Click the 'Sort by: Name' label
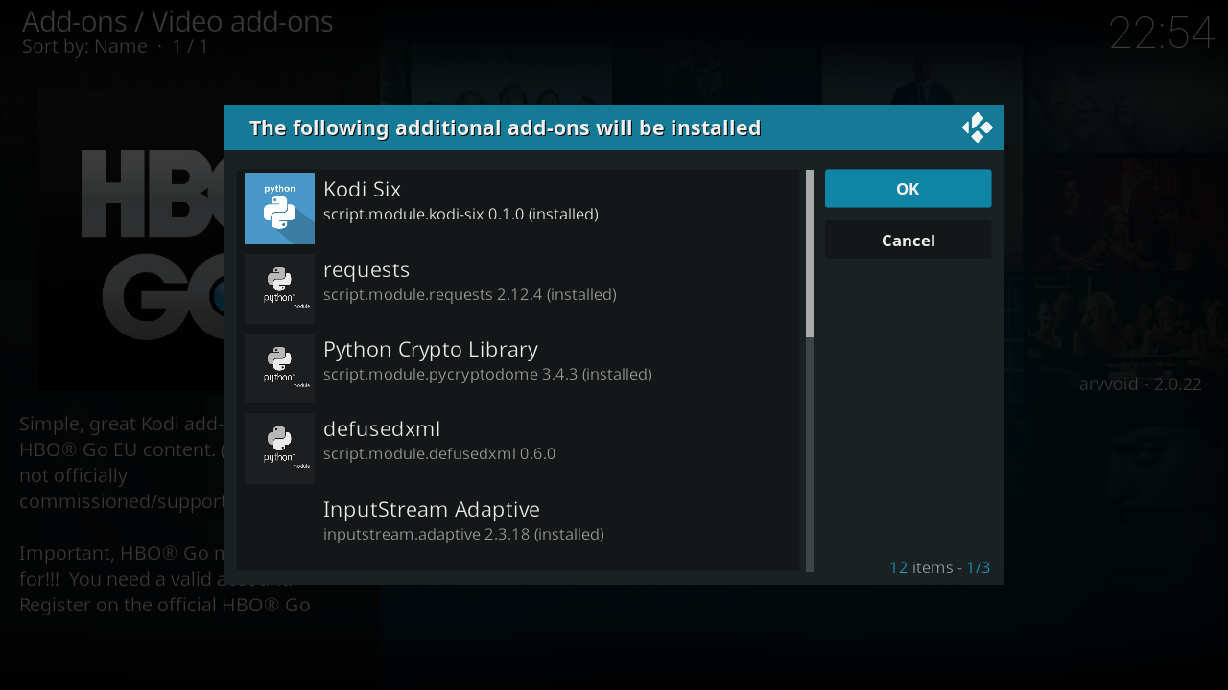Screen dimensions: 1228x690 coord(84,46)
